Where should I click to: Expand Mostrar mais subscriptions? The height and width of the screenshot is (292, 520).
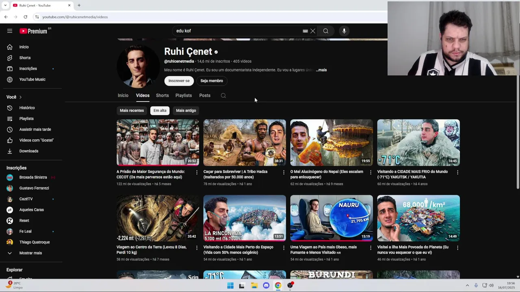31,253
